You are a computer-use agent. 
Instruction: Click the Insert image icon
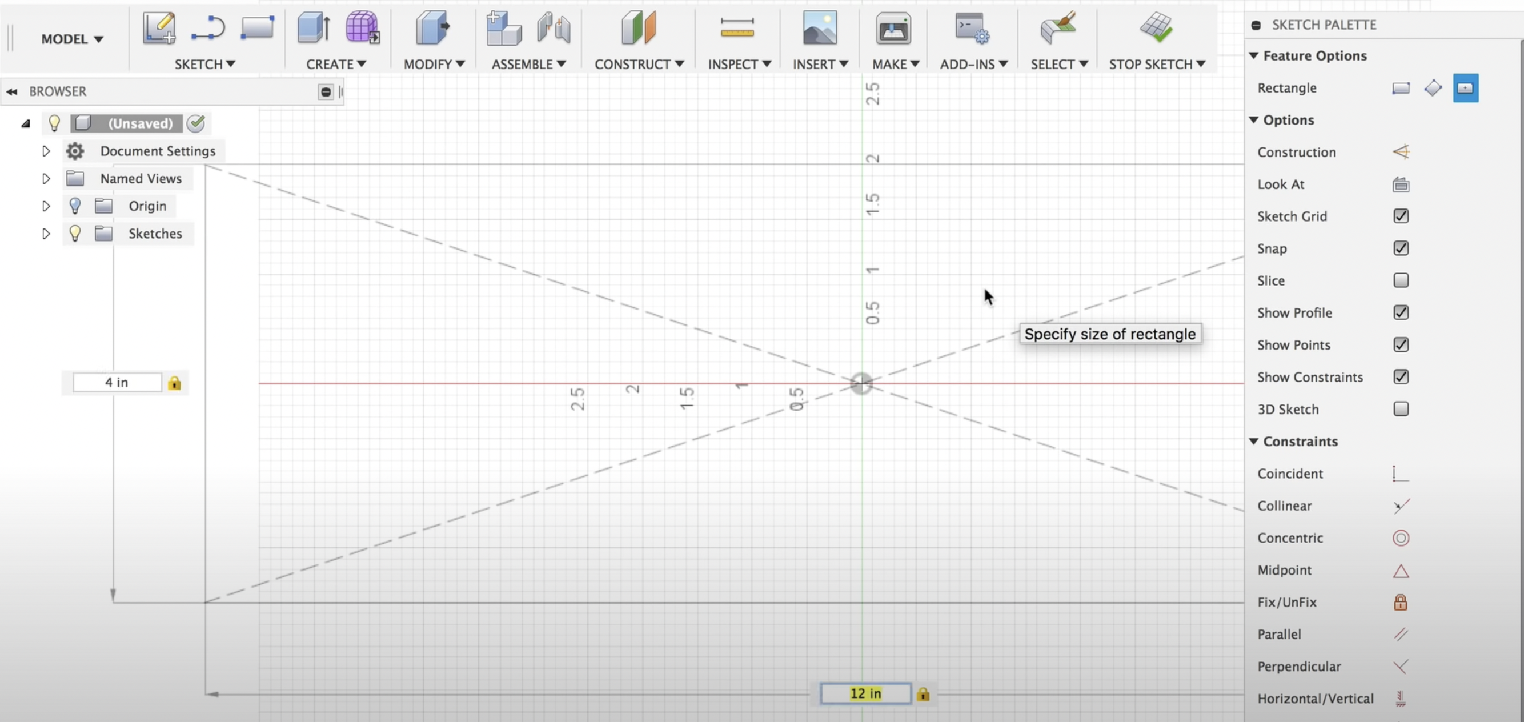point(819,27)
